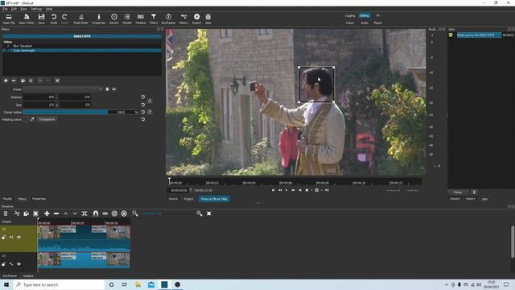The height and width of the screenshot is (290, 515).
Task: Mute the V2 track audio
Action: (11, 237)
